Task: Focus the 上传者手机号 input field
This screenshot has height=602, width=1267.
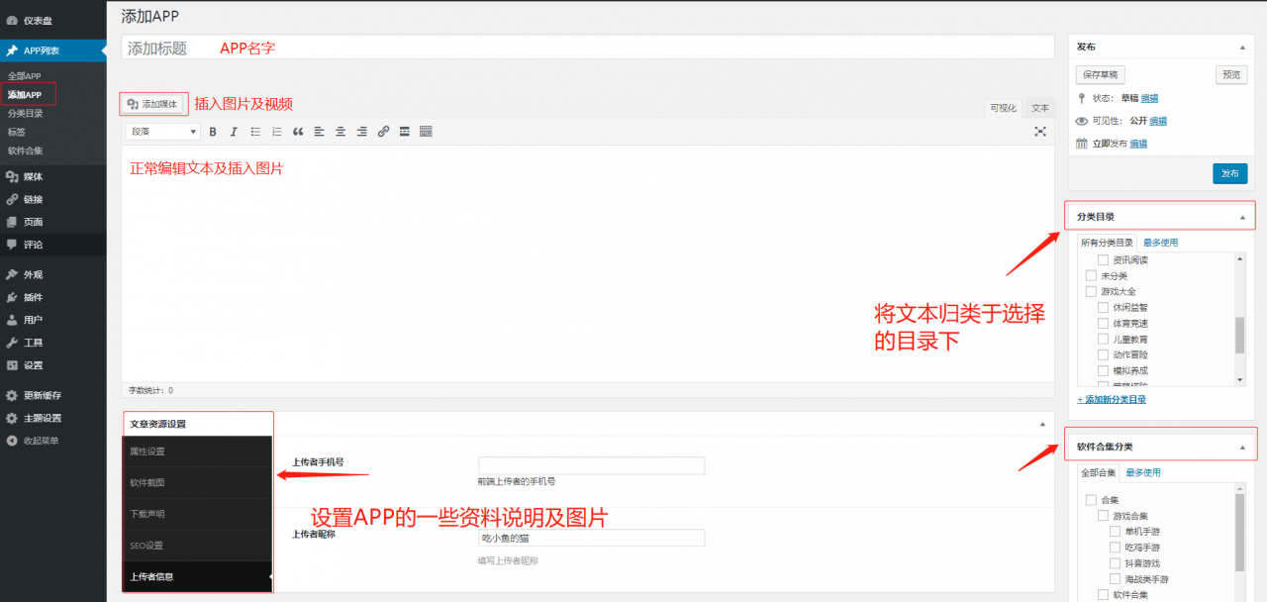Action: pyautogui.click(x=591, y=465)
